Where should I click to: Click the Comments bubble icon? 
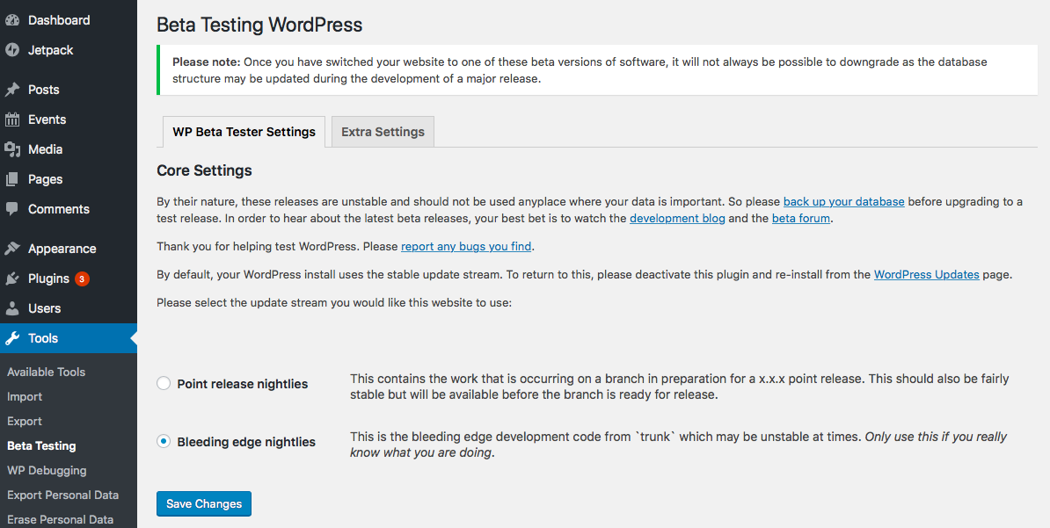12,209
